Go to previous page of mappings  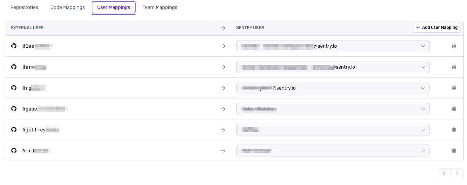[444, 174]
